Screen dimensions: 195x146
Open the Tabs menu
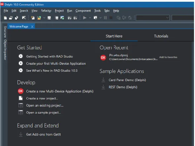click(107, 11)
